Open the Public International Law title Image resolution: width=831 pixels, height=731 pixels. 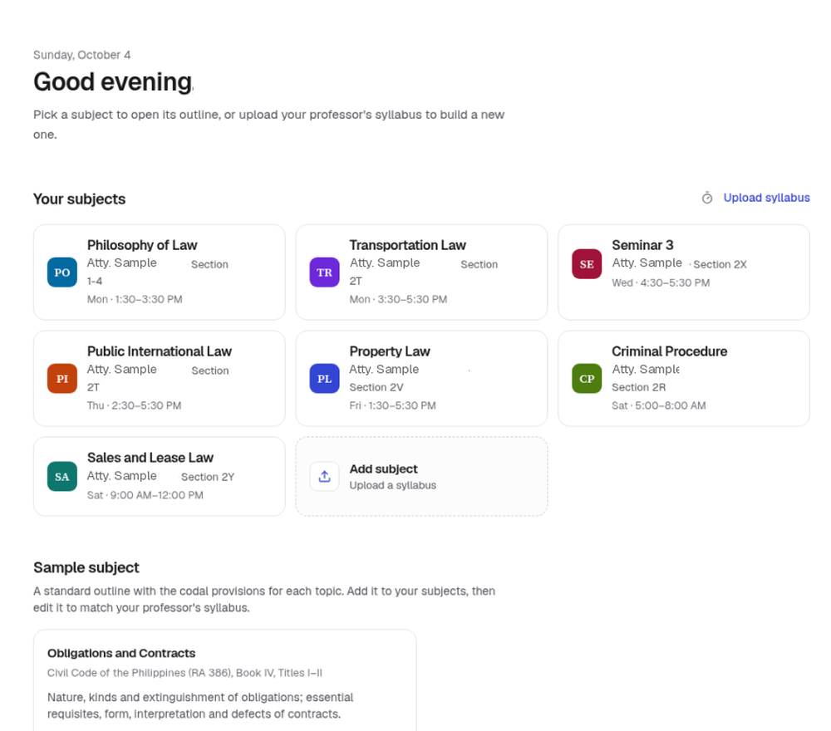point(159,351)
